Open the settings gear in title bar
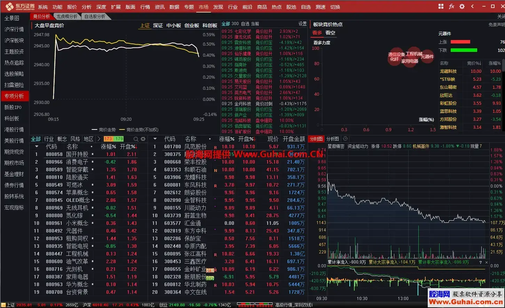Viewport: 505px width, 308px height. tap(462, 6)
